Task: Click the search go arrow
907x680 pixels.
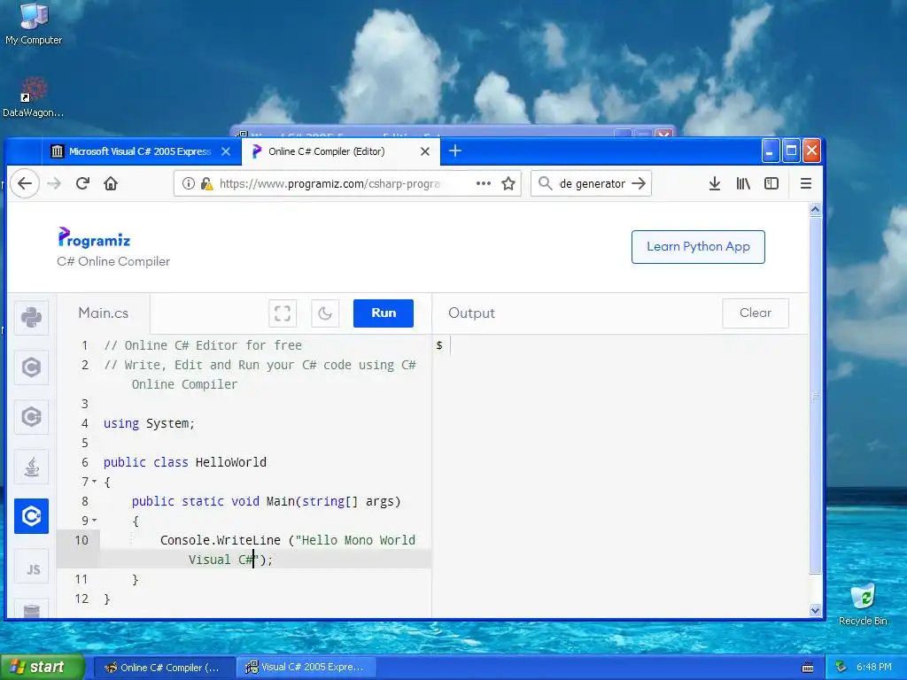Action: (x=639, y=183)
